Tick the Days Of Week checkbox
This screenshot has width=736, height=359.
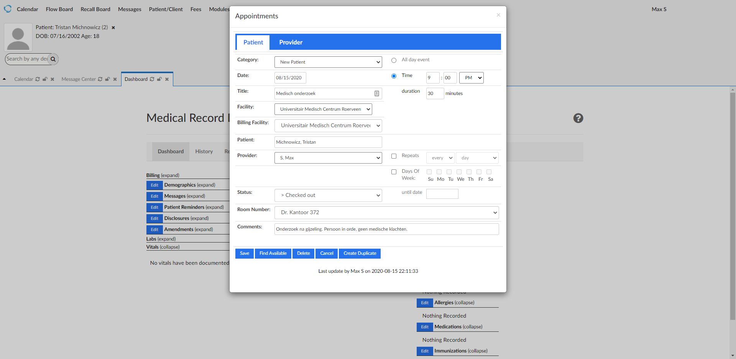click(394, 172)
